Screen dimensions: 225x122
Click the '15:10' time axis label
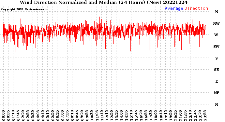[x=131, y=116]
